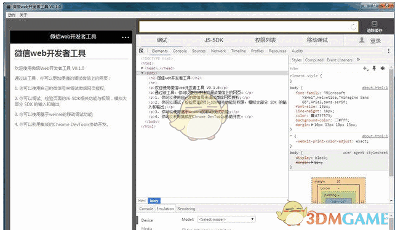Select the closing /body tag line
The width and height of the screenshot is (395, 230).
[152, 121]
